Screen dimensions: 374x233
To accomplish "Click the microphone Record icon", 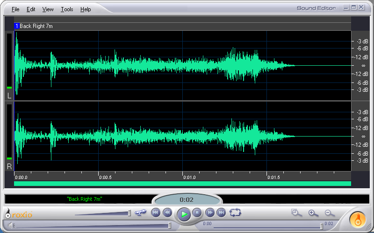I will (140, 212).
